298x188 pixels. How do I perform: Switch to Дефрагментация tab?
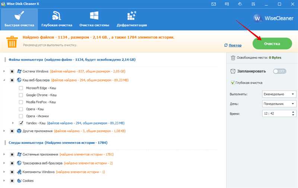[x=132, y=19]
